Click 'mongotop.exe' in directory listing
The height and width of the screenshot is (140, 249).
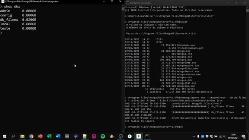tap(186, 86)
